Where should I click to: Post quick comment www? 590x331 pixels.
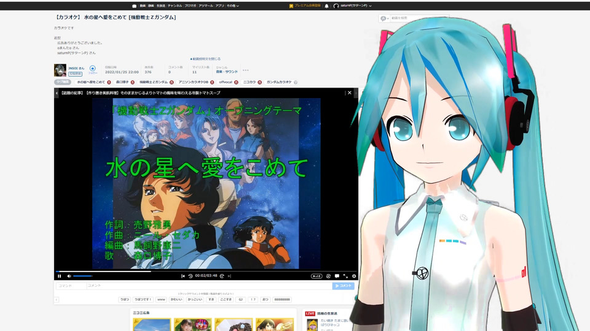pos(161,300)
